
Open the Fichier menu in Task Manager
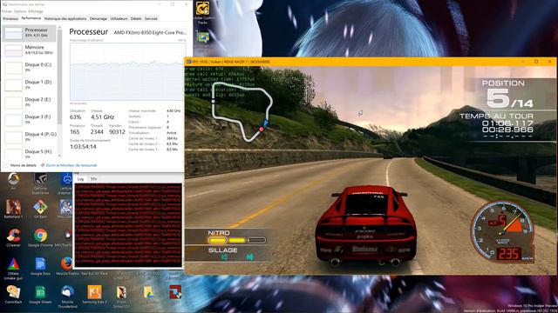tap(7, 11)
